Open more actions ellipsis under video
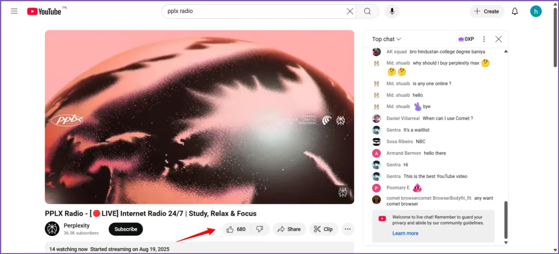 348,229
